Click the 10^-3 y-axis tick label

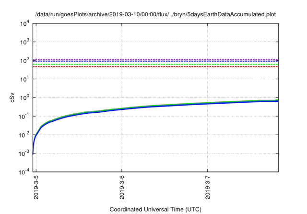click(24, 154)
